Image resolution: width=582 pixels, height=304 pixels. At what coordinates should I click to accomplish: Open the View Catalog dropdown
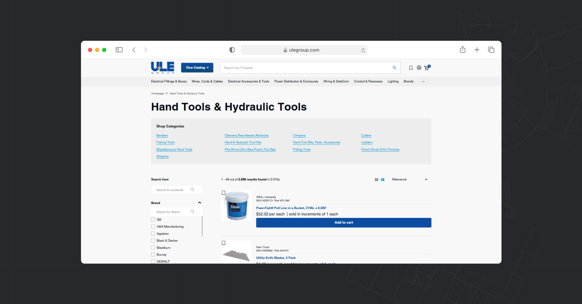coord(197,68)
